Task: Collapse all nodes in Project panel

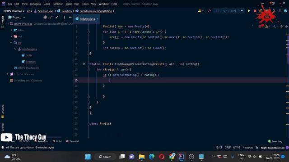Action: pos(57,17)
